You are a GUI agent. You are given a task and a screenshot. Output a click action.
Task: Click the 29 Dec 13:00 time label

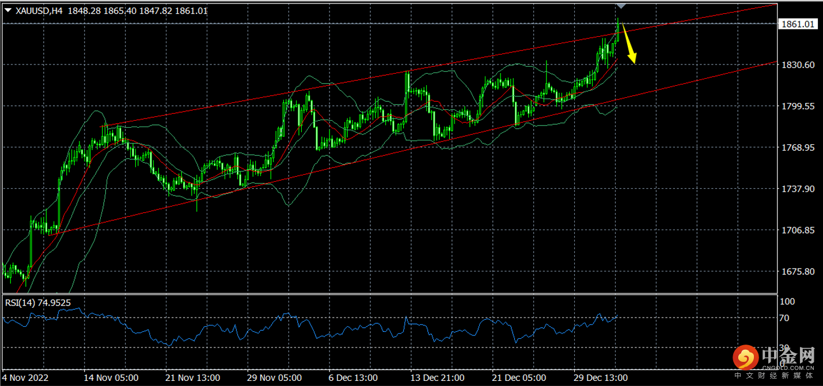[x=601, y=378]
